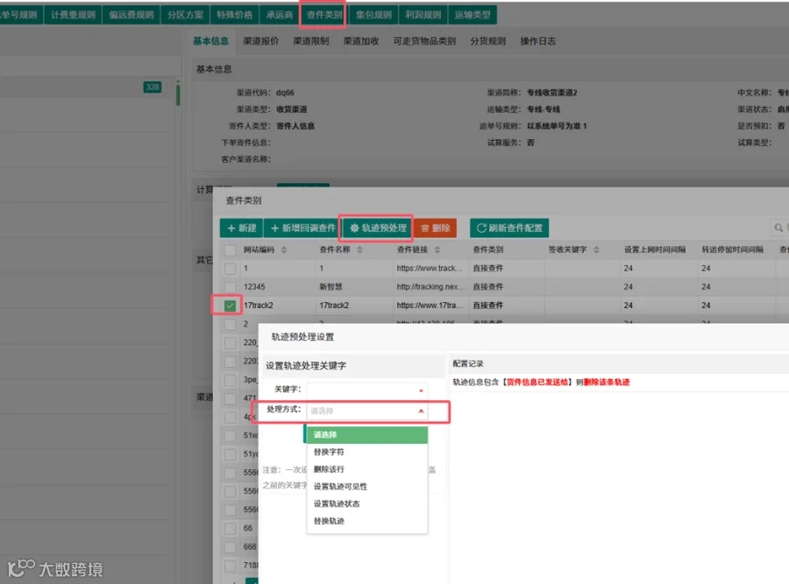The height and width of the screenshot is (584, 789).
Task: Choose 删除该行 from the dropdown list
Action: point(367,469)
